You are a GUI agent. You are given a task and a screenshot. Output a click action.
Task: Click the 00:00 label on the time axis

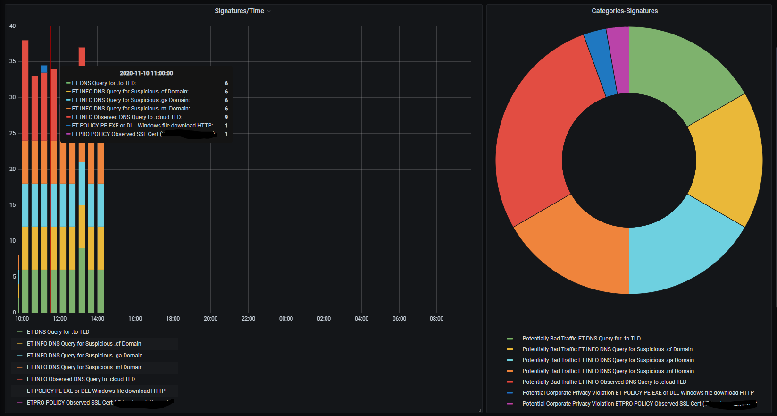pyautogui.click(x=286, y=319)
